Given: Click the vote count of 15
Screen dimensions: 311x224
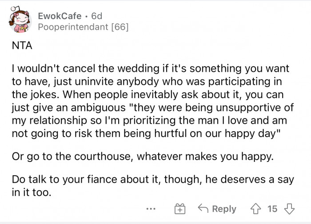Looking at the screenshot, I should [272, 209].
